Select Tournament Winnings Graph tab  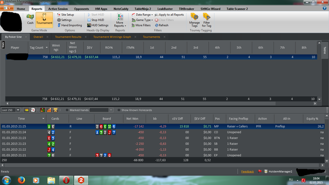[112, 37]
